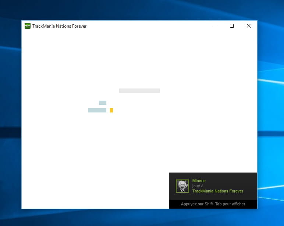Click the 'Appuyez sur Shift+Tab pour afficher' bar
Image resolution: width=284 pixels, height=226 pixels.
pyautogui.click(x=213, y=204)
